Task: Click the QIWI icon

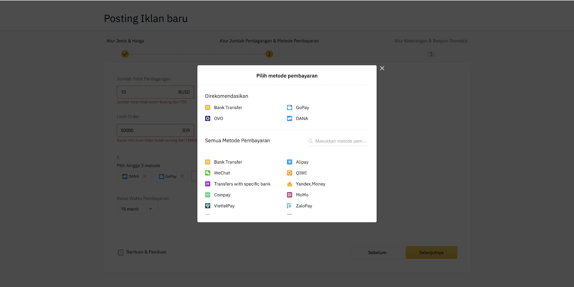Action: (x=290, y=173)
